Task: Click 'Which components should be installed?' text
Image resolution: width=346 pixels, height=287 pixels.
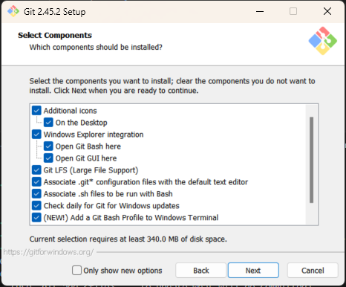Action: point(96,47)
